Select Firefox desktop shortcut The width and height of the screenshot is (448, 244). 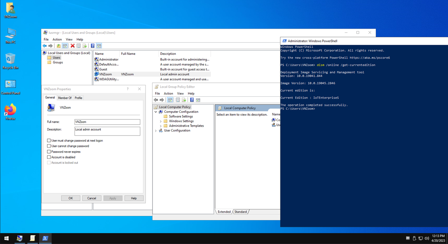pyautogui.click(x=10, y=112)
